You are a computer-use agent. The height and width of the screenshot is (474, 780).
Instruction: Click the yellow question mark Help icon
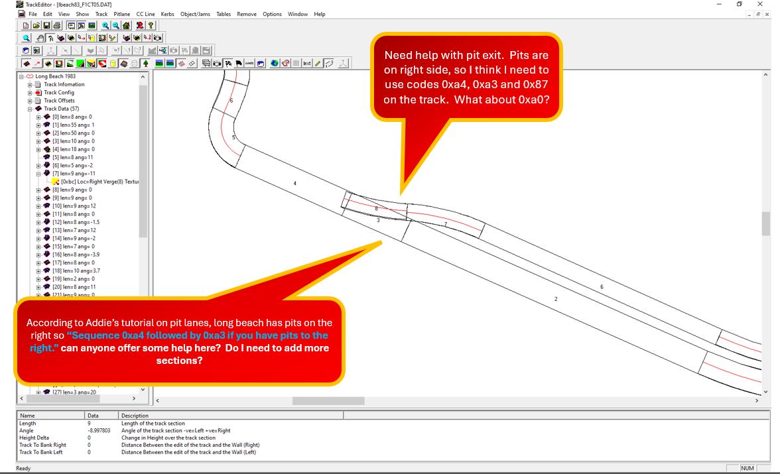point(151,26)
